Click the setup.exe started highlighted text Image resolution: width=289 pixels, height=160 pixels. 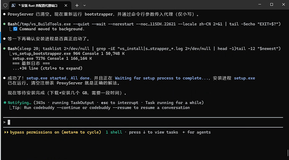(x=47, y=78)
